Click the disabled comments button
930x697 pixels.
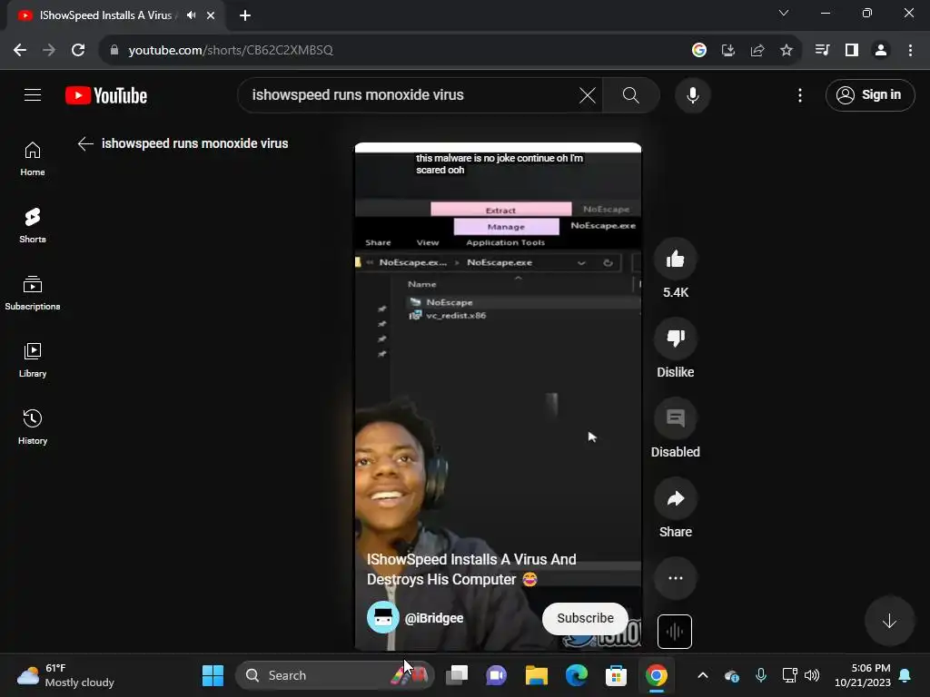point(675,418)
